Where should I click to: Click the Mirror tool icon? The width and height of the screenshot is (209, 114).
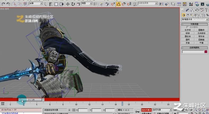[161, 4]
